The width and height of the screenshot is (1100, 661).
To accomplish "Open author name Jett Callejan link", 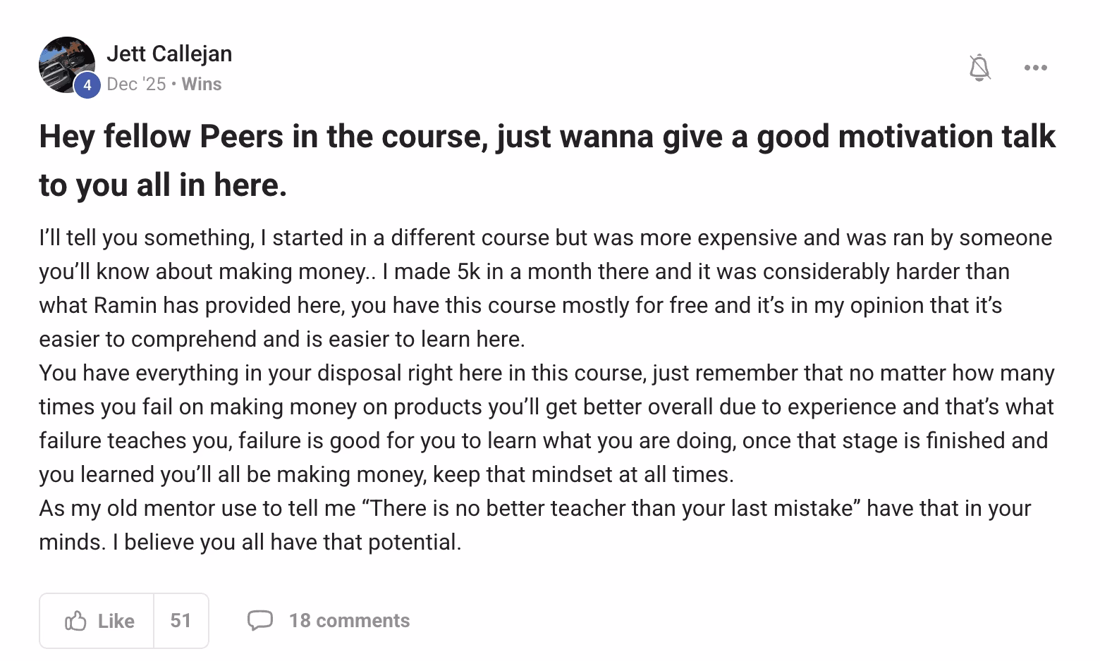I will (x=169, y=54).
